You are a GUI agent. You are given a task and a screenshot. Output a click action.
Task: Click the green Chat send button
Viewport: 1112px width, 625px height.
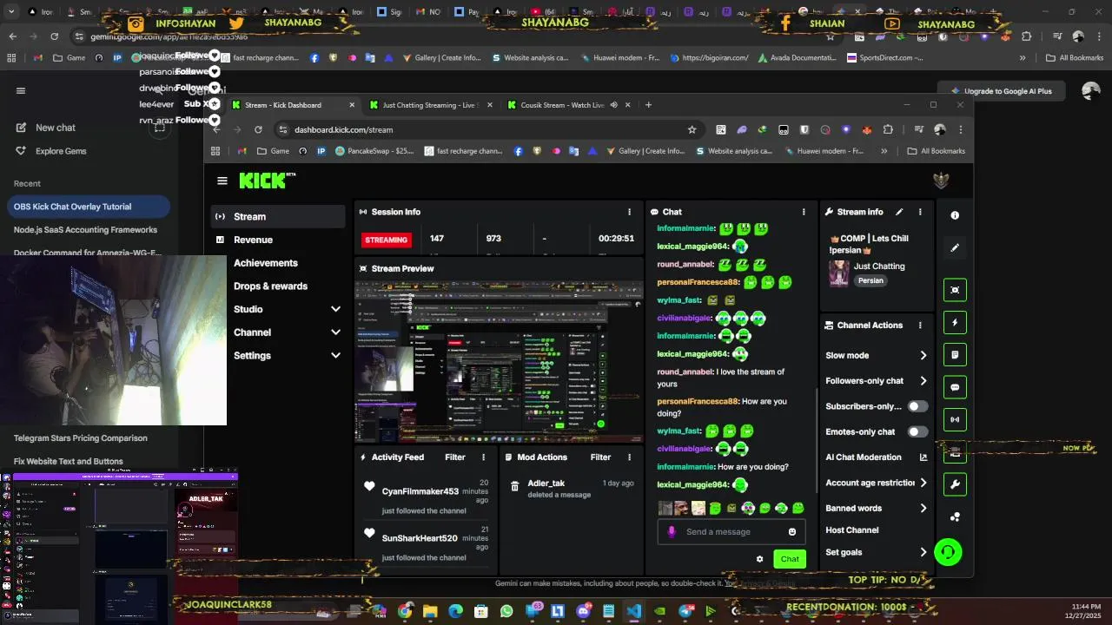(x=790, y=559)
